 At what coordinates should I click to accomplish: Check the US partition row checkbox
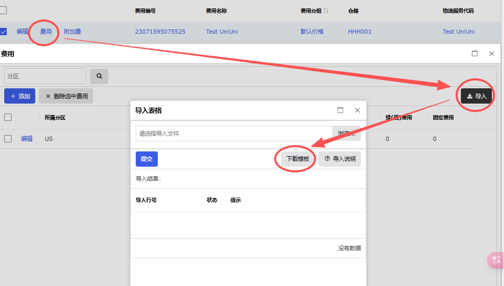point(8,139)
